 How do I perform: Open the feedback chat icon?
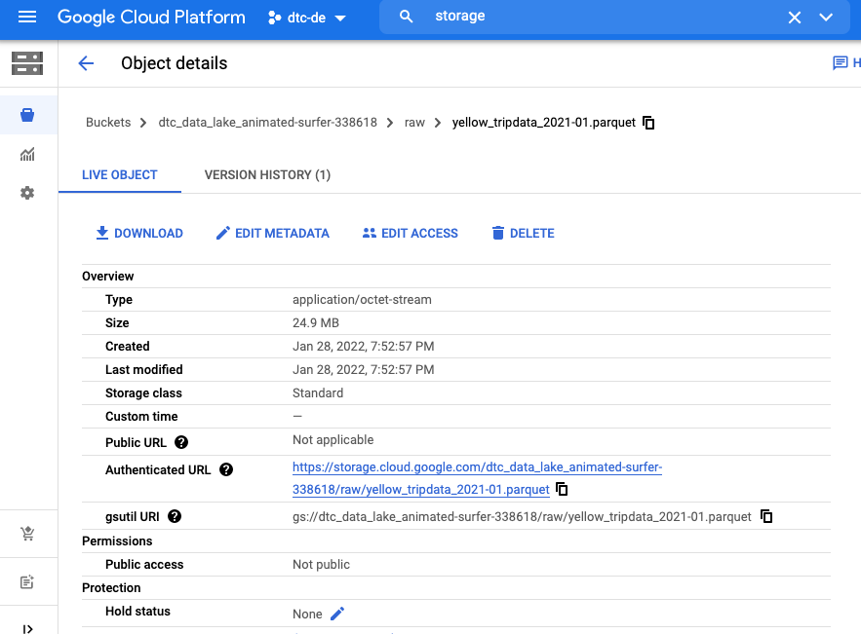pyautogui.click(x=841, y=63)
